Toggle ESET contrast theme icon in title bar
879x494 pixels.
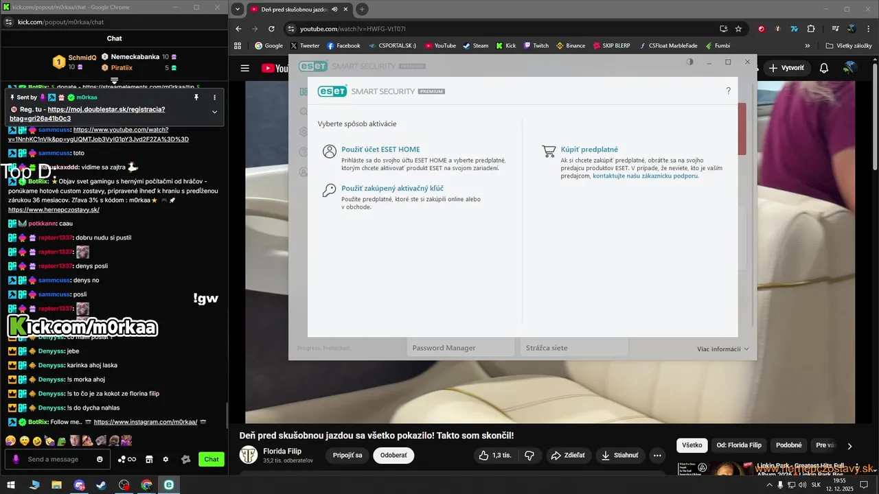[690, 62]
